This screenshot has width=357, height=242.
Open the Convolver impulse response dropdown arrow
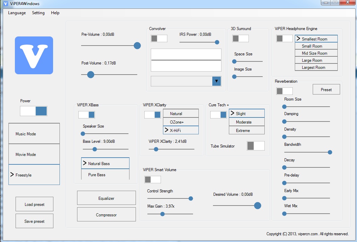click(x=216, y=81)
